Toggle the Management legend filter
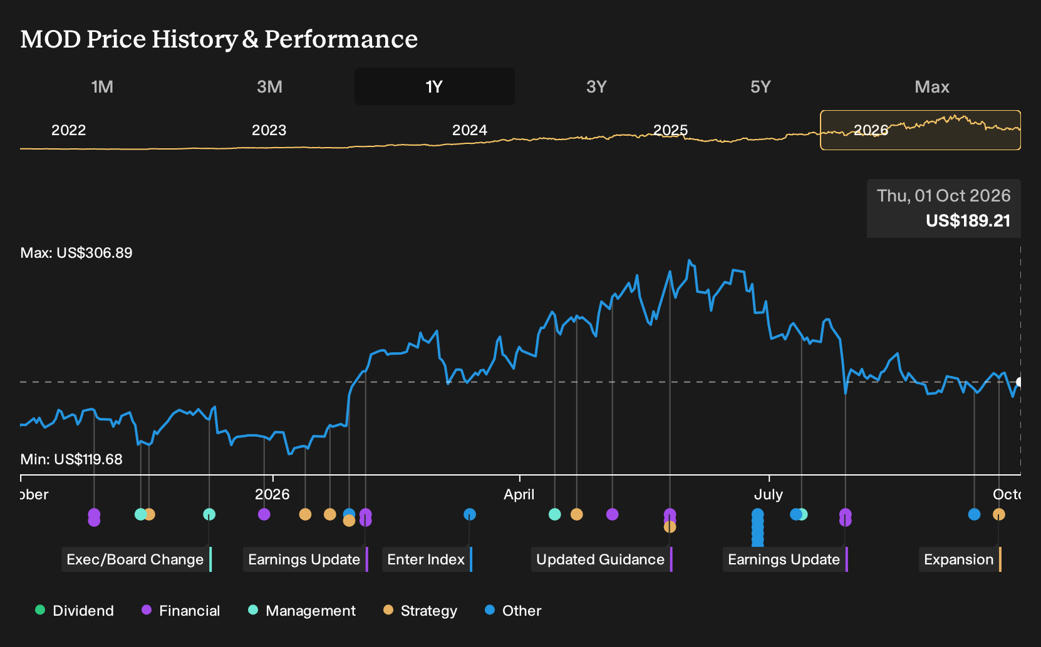 302,610
